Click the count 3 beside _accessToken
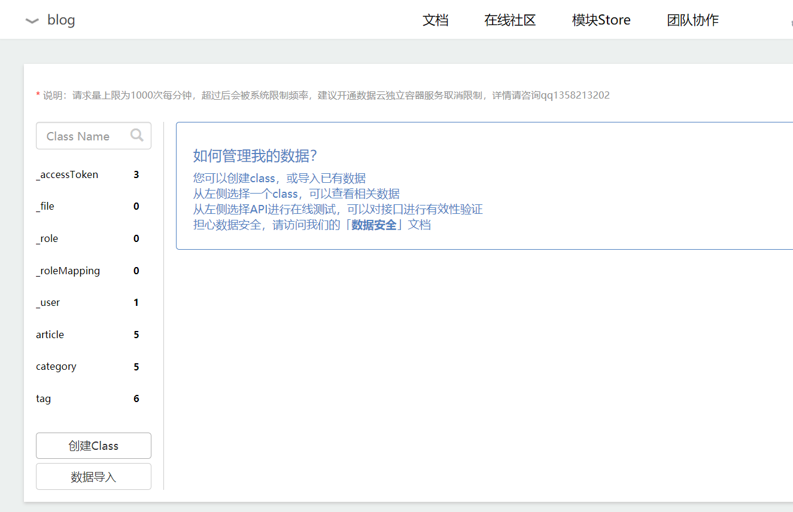 (x=136, y=174)
